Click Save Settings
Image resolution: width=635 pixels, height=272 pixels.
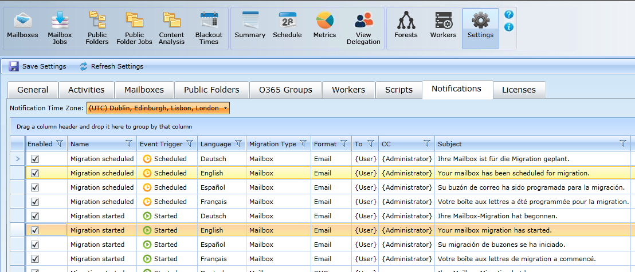click(x=38, y=66)
